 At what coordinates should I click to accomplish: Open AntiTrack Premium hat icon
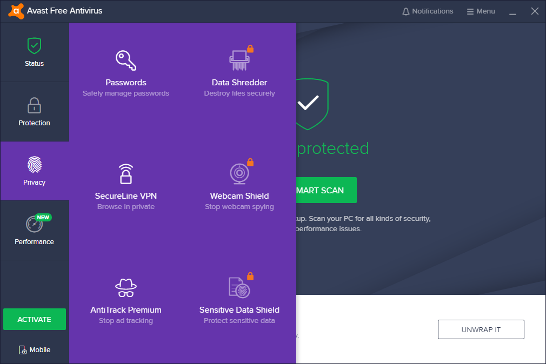coord(126,288)
